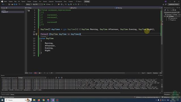The width and height of the screenshot is (181, 102).
Task: Click the Solution Explorer search field
Action: tap(172, 12)
